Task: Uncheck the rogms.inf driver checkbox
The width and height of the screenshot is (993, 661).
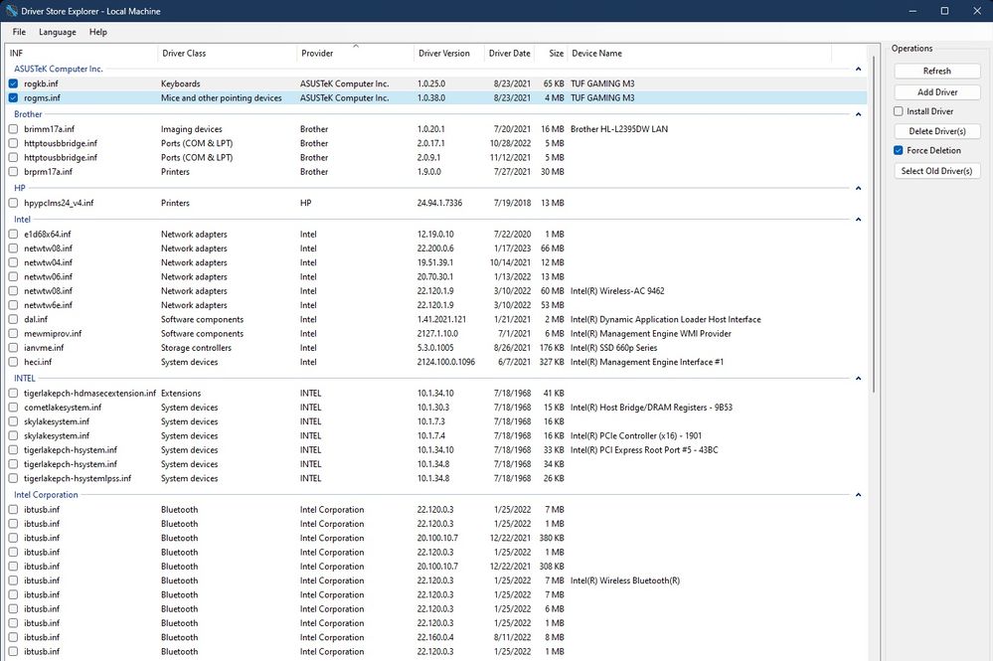Action: pyautogui.click(x=13, y=97)
